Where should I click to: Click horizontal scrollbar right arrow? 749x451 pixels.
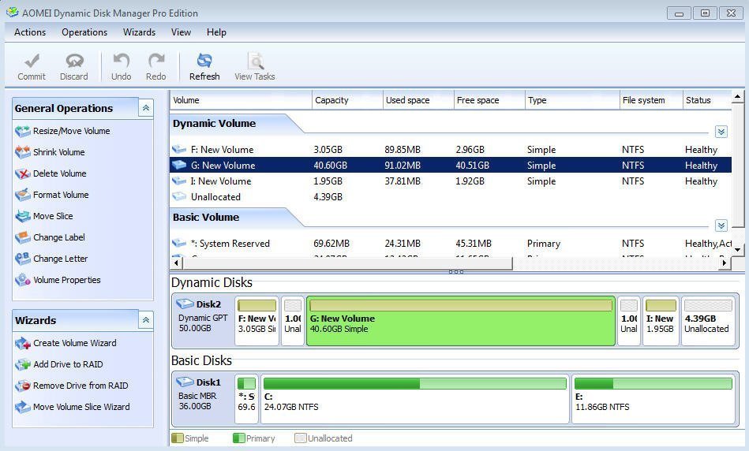725,263
